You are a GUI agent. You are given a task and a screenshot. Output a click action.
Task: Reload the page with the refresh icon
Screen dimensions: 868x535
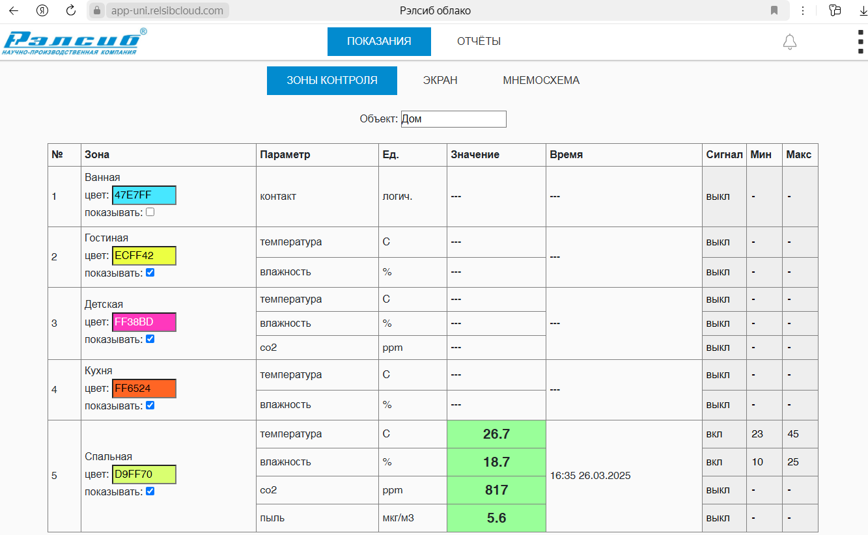71,10
